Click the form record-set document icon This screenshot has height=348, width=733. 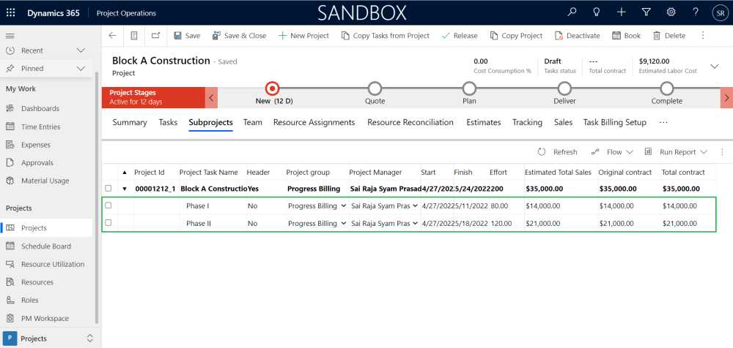point(134,35)
